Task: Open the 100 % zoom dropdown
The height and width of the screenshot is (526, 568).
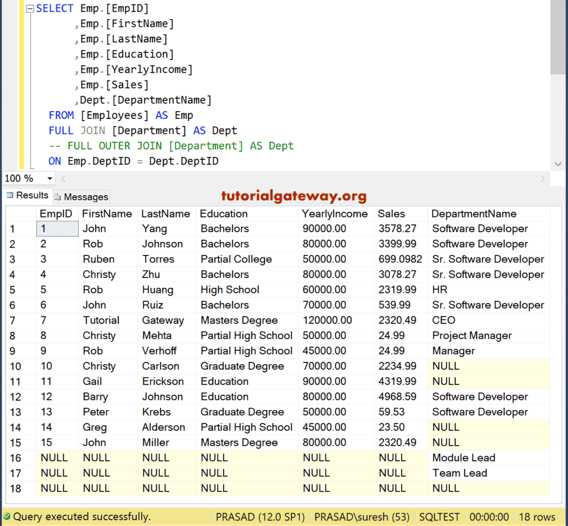Action: click(x=50, y=178)
